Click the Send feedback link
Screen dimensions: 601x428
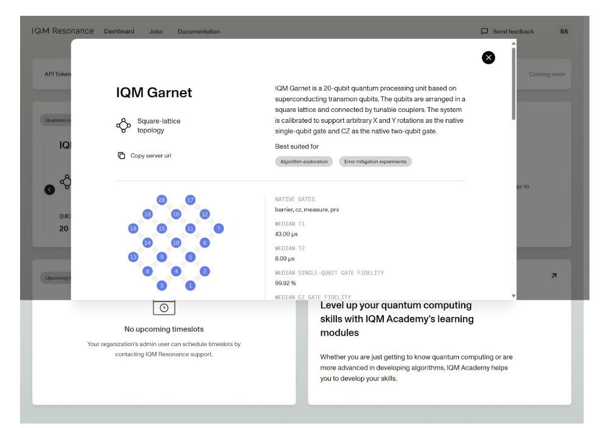[x=513, y=32]
